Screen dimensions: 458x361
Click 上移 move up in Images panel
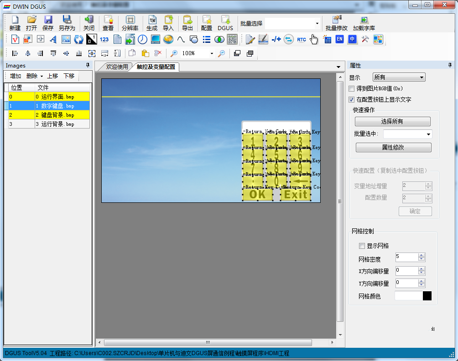pos(52,76)
